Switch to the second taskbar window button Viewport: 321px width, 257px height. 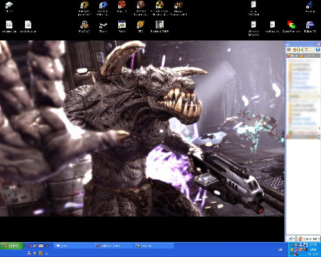114,246
